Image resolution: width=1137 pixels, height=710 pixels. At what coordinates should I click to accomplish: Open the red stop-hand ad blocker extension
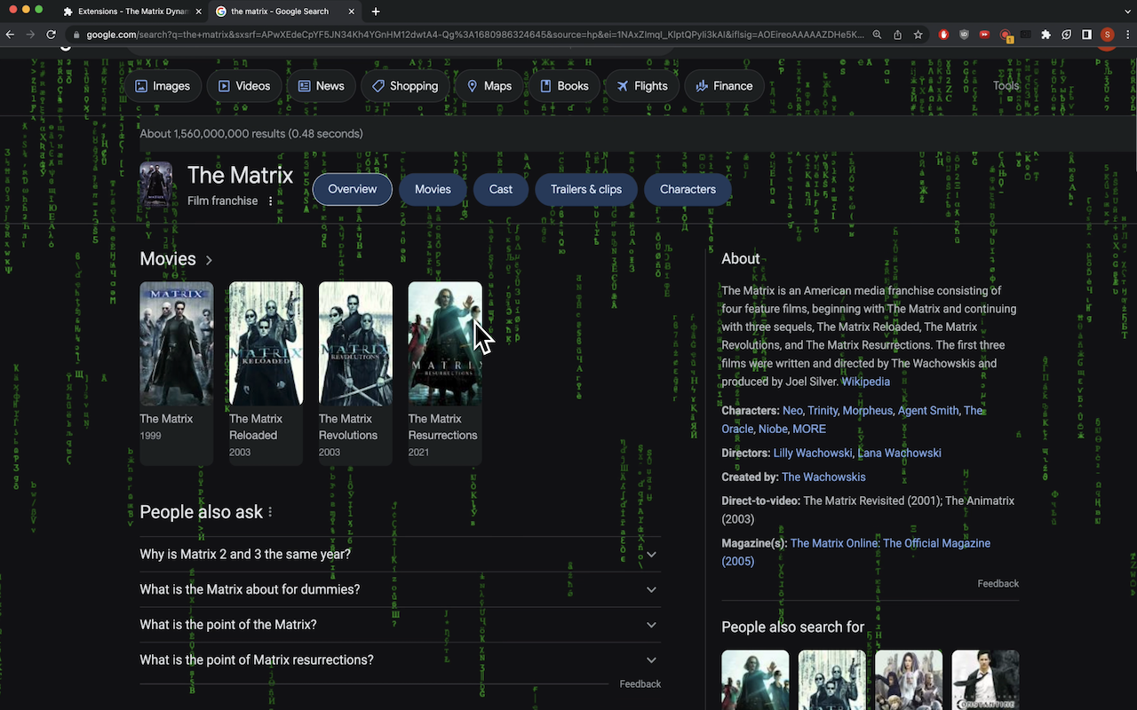click(943, 35)
